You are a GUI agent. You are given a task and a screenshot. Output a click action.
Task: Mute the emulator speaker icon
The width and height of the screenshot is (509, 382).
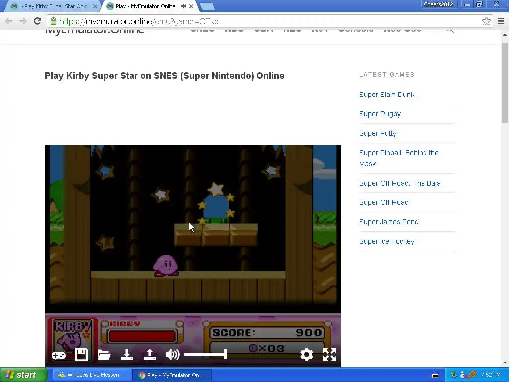[x=172, y=355]
